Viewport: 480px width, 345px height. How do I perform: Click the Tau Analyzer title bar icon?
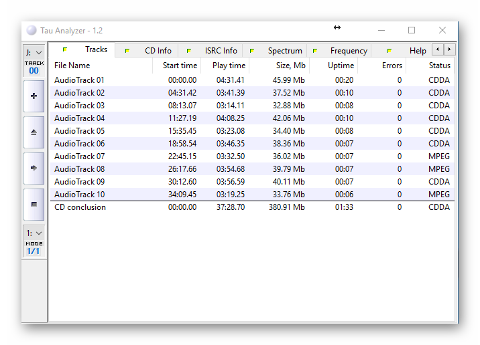tap(32, 31)
